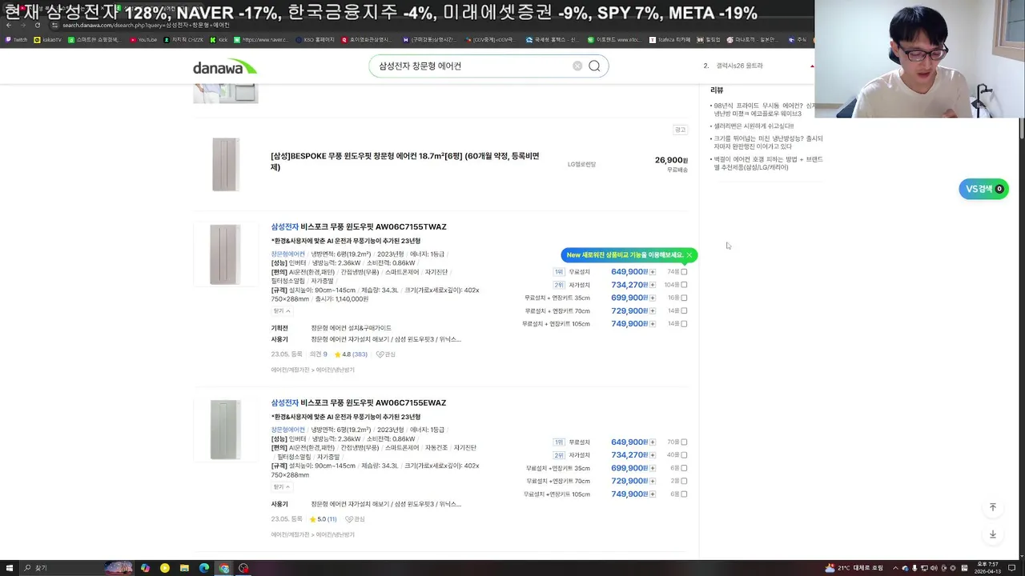
Task: Open the weather widget 21°C in taskbar
Action: coord(855,568)
